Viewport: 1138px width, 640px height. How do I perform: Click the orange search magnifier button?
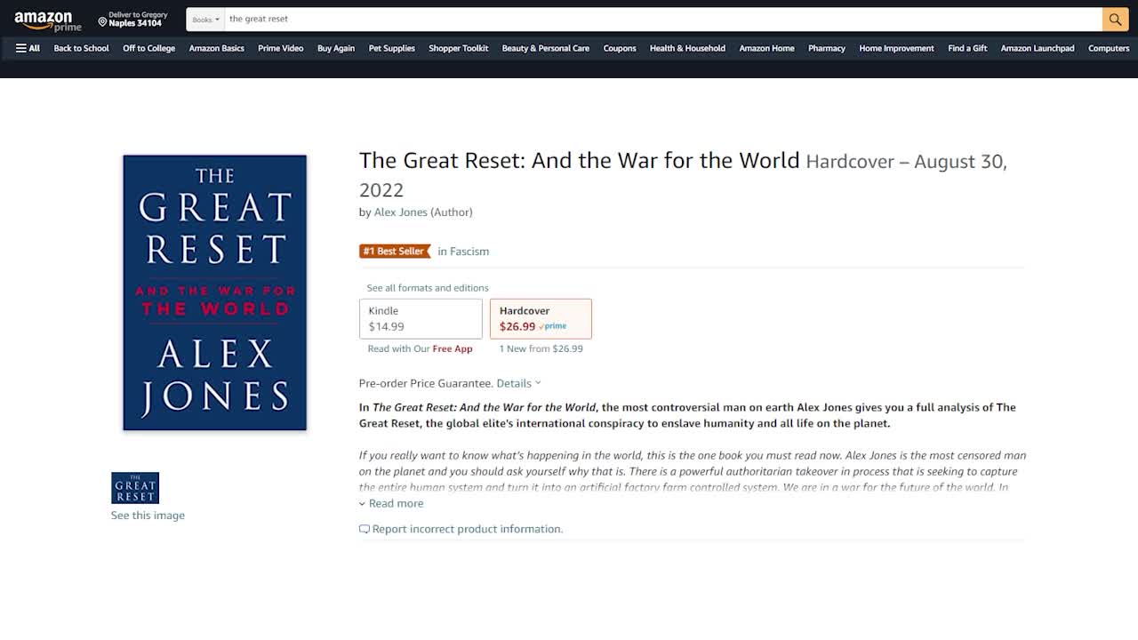click(1115, 19)
